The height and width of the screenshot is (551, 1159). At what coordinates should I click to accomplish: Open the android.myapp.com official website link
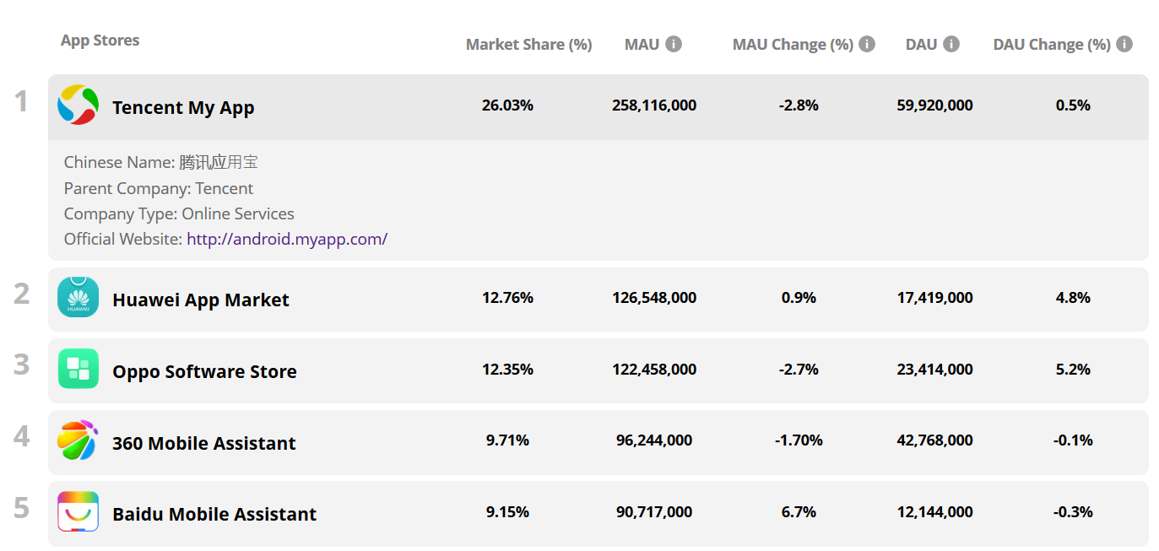pos(287,239)
